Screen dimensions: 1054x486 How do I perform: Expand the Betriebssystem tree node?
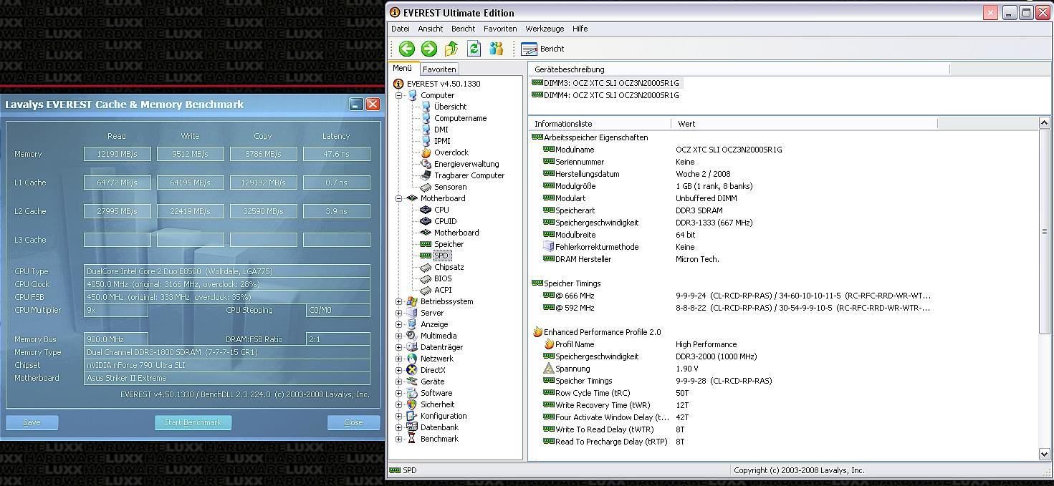[399, 301]
